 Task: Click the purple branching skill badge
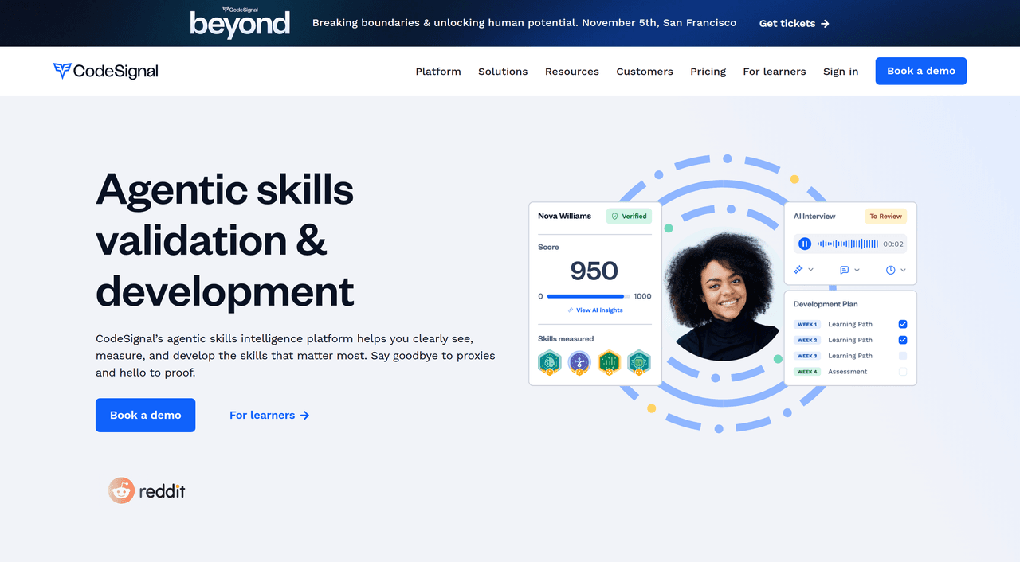579,363
